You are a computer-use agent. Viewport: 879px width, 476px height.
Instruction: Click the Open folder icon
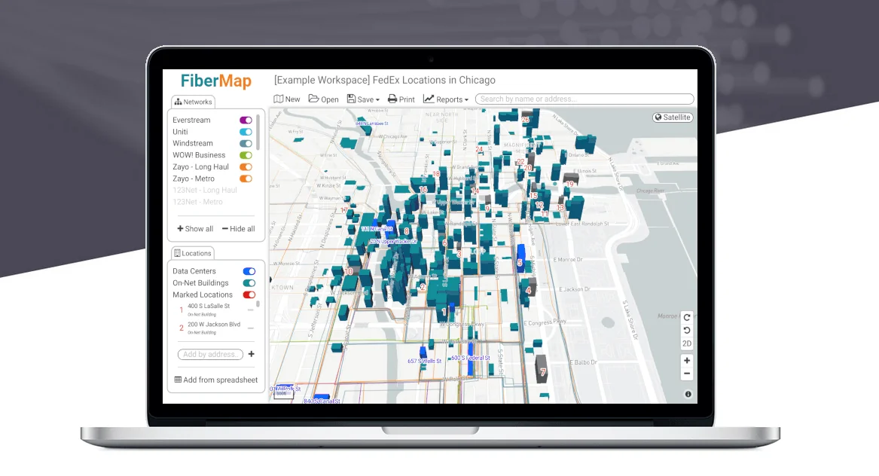[x=313, y=99]
